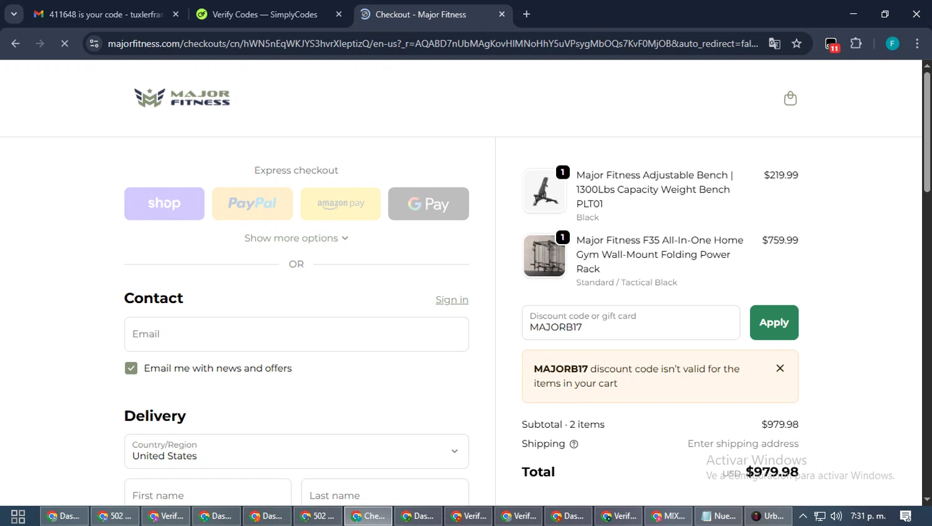
Task: Open the extension icon with red 11 badge
Action: (x=831, y=44)
